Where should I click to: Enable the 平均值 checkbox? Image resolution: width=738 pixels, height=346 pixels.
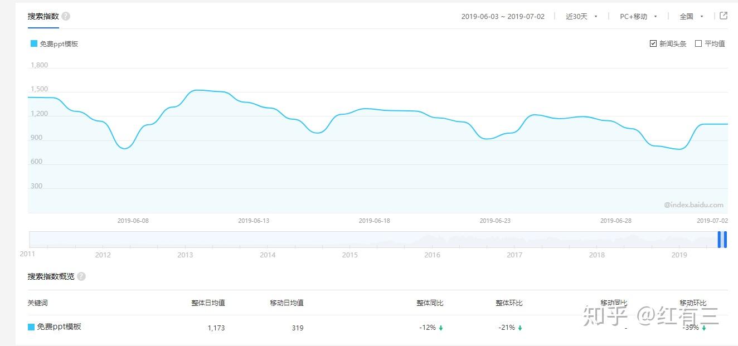[x=698, y=43]
